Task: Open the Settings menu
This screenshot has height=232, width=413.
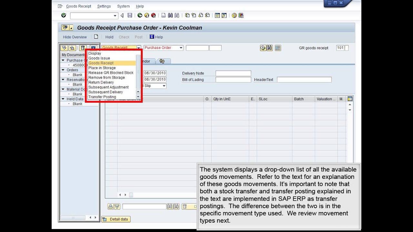Action: point(104,6)
